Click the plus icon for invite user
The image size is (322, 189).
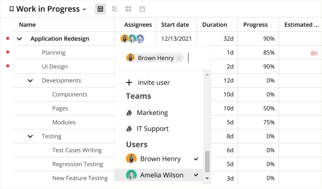(129, 83)
